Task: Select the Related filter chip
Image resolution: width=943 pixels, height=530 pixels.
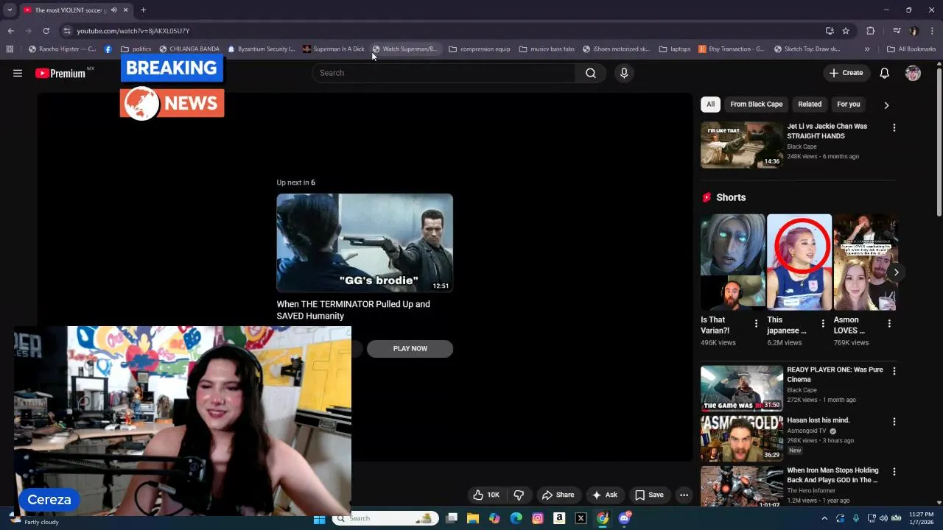Action: point(810,105)
